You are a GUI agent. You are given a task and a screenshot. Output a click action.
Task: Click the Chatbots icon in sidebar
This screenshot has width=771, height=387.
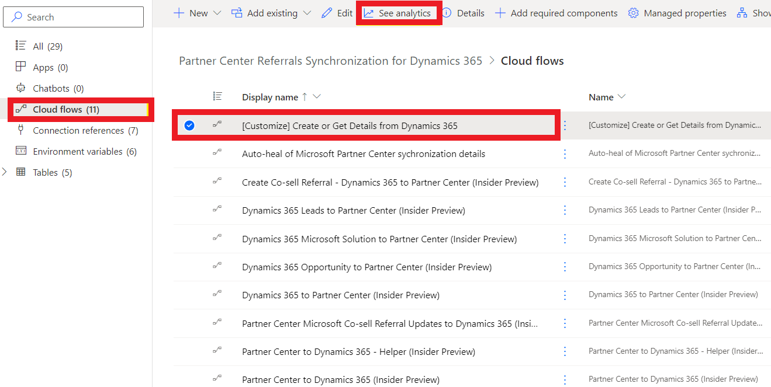tap(21, 88)
